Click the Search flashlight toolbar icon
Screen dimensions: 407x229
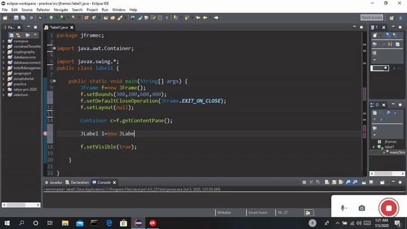pyautogui.click(x=120, y=18)
